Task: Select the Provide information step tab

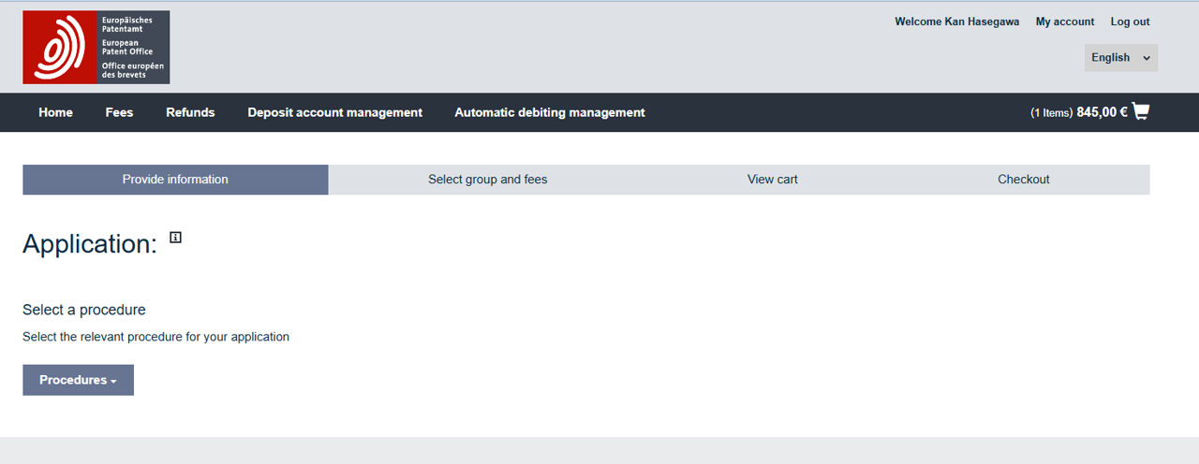Action: point(175,180)
